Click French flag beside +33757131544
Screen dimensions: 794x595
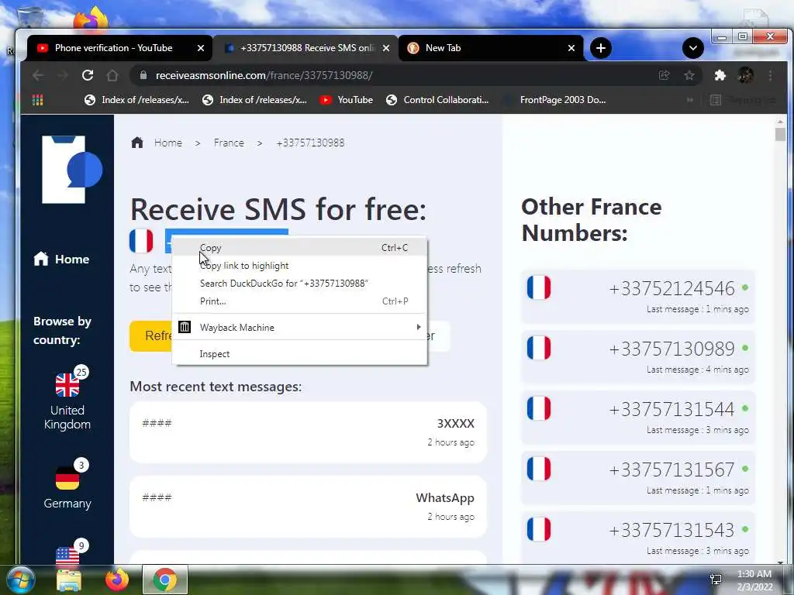click(x=539, y=409)
